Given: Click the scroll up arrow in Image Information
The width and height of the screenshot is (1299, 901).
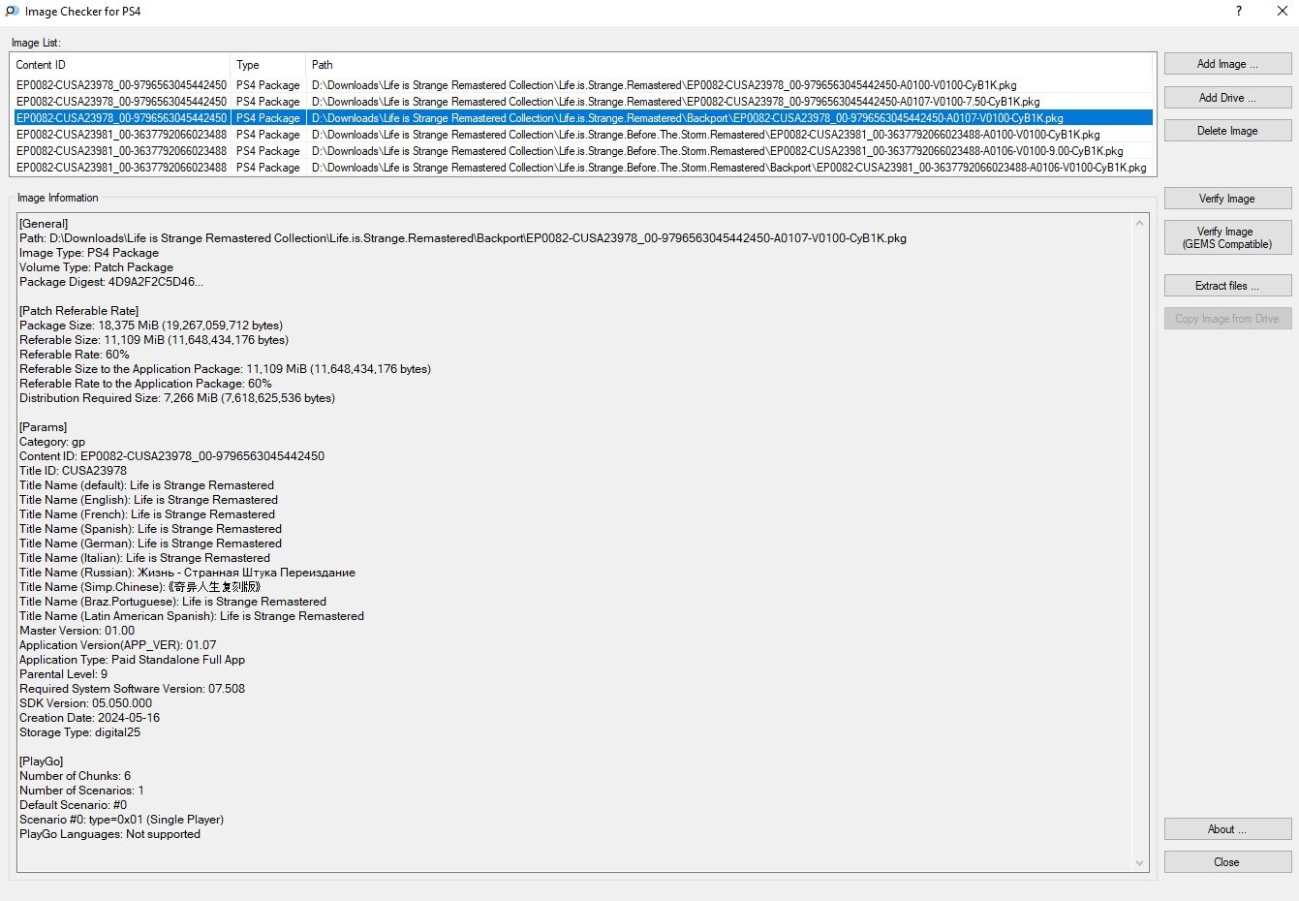Looking at the screenshot, I should point(1139,223).
